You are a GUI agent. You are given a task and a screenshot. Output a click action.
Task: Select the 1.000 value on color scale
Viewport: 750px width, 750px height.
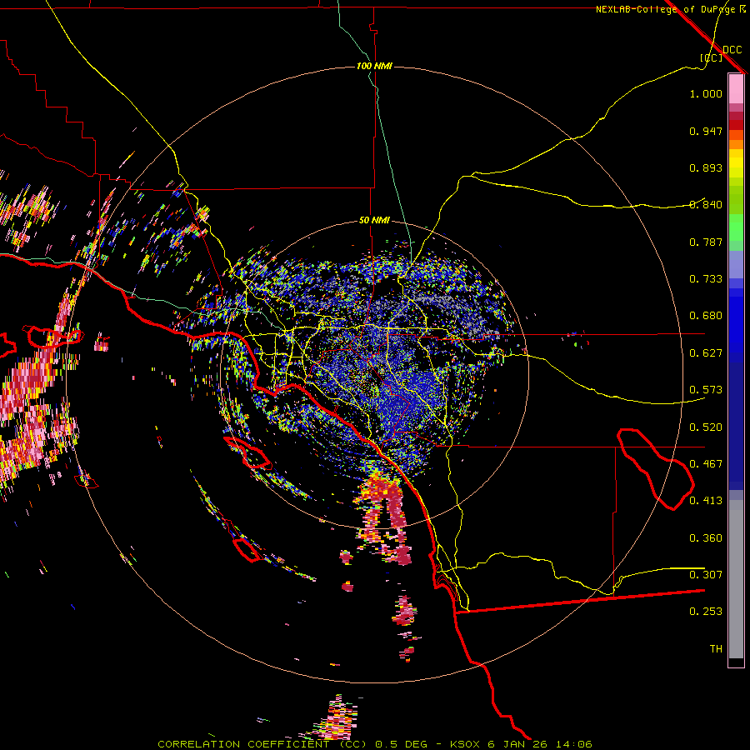[706, 93]
